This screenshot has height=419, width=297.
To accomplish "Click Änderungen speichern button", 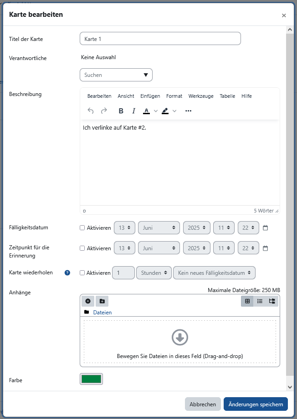I will click(256, 404).
